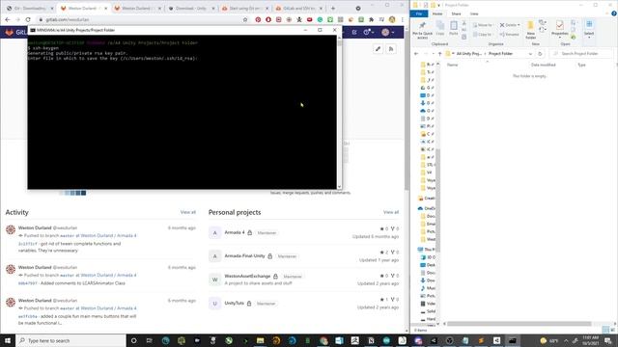Open the notification center in system tray
The height and width of the screenshot is (347, 618).
point(608,340)
